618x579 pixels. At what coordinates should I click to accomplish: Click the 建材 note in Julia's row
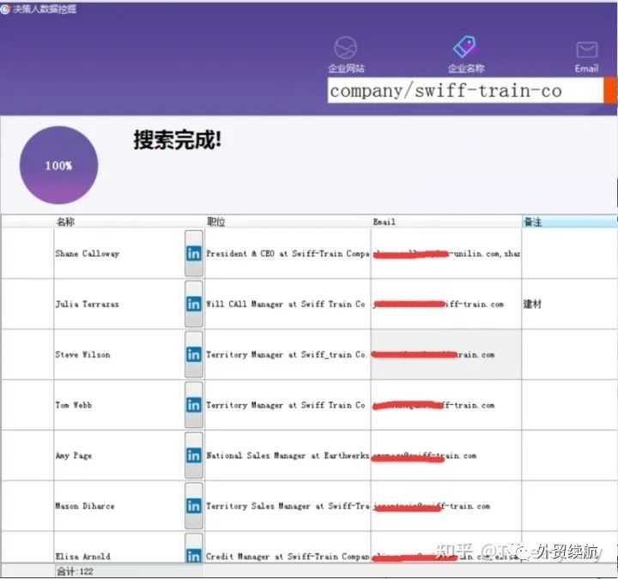tap(532, 304)
